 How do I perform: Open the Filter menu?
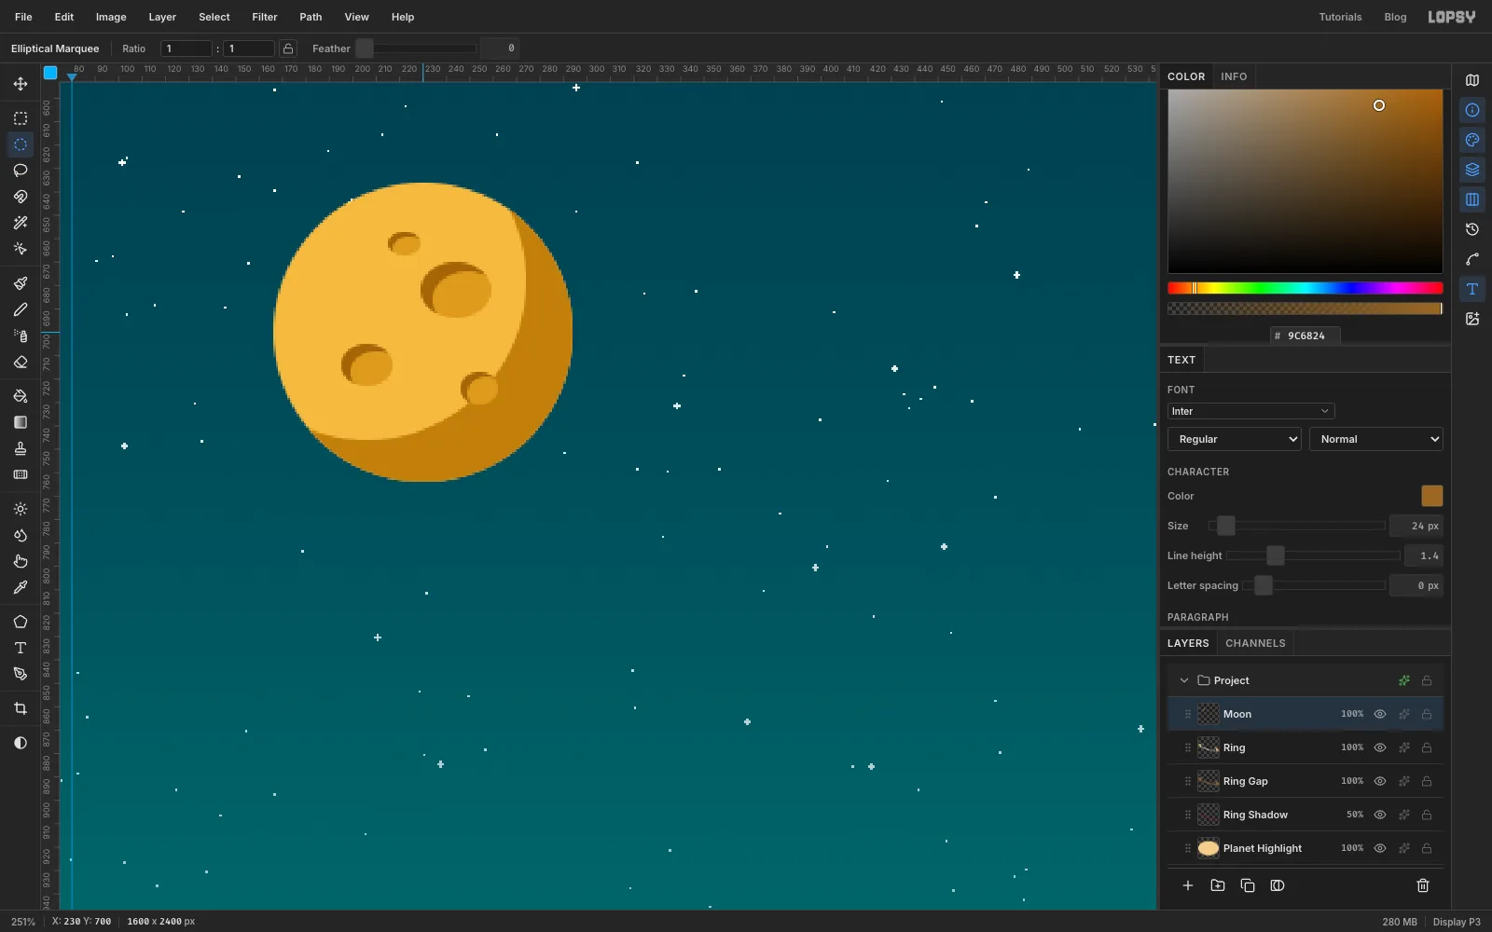pyautogui.click(x=265, y=17)
